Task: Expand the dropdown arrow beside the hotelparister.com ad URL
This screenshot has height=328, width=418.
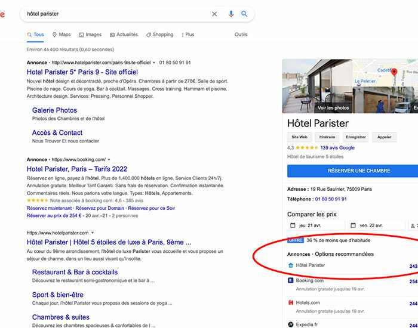Action: [x=154, y=63]
